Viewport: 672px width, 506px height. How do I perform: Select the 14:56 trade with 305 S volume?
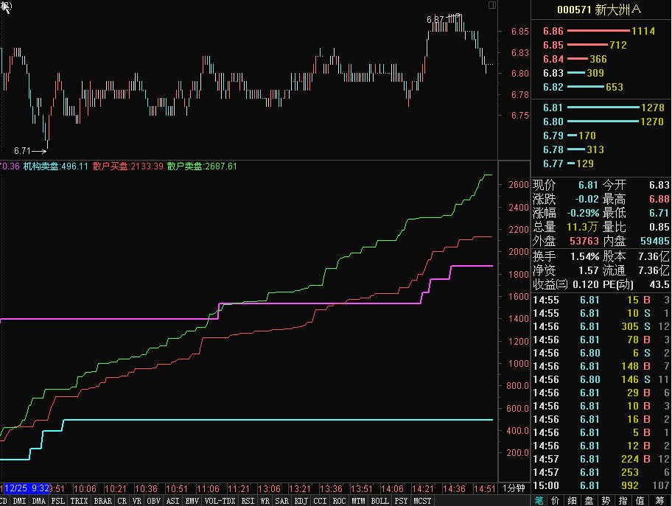point(601,326)
